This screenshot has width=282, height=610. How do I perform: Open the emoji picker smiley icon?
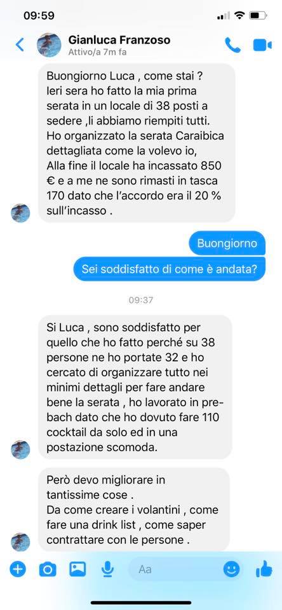231,569
